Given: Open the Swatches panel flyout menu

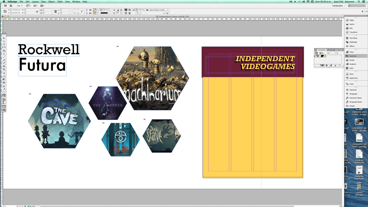Looking at the screenshot, I should pyautogui.click(x=342, y=50).
